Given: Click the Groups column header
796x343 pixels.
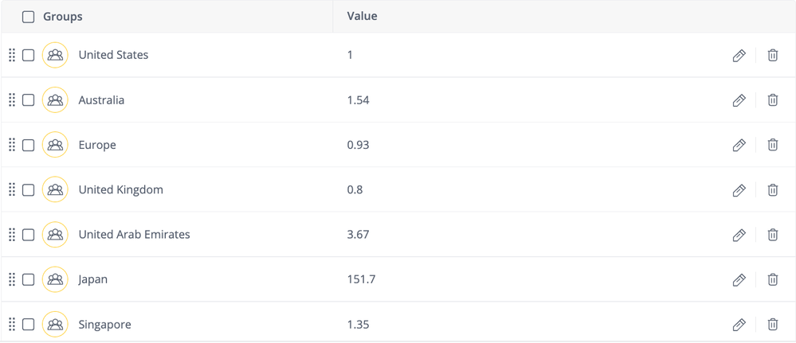Looking at the screenshot, I should coord(63,17).
